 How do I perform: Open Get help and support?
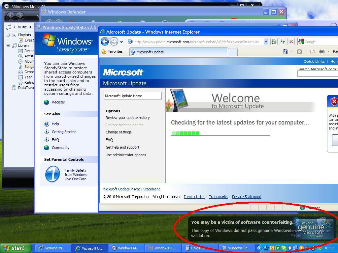122,147
